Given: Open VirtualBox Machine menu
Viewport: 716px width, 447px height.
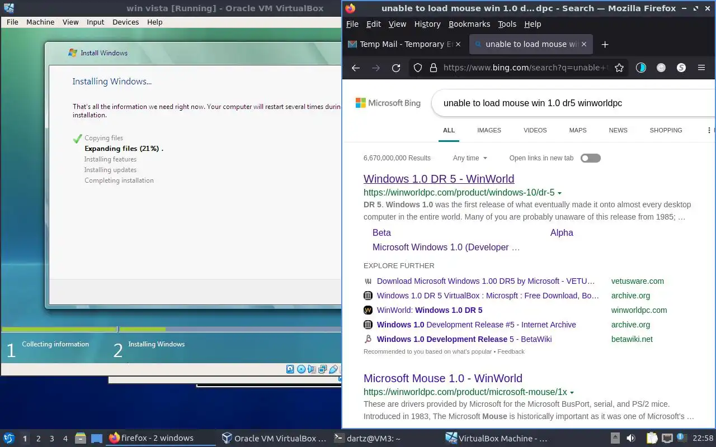Looking at the screenshot, I should 40,22.
